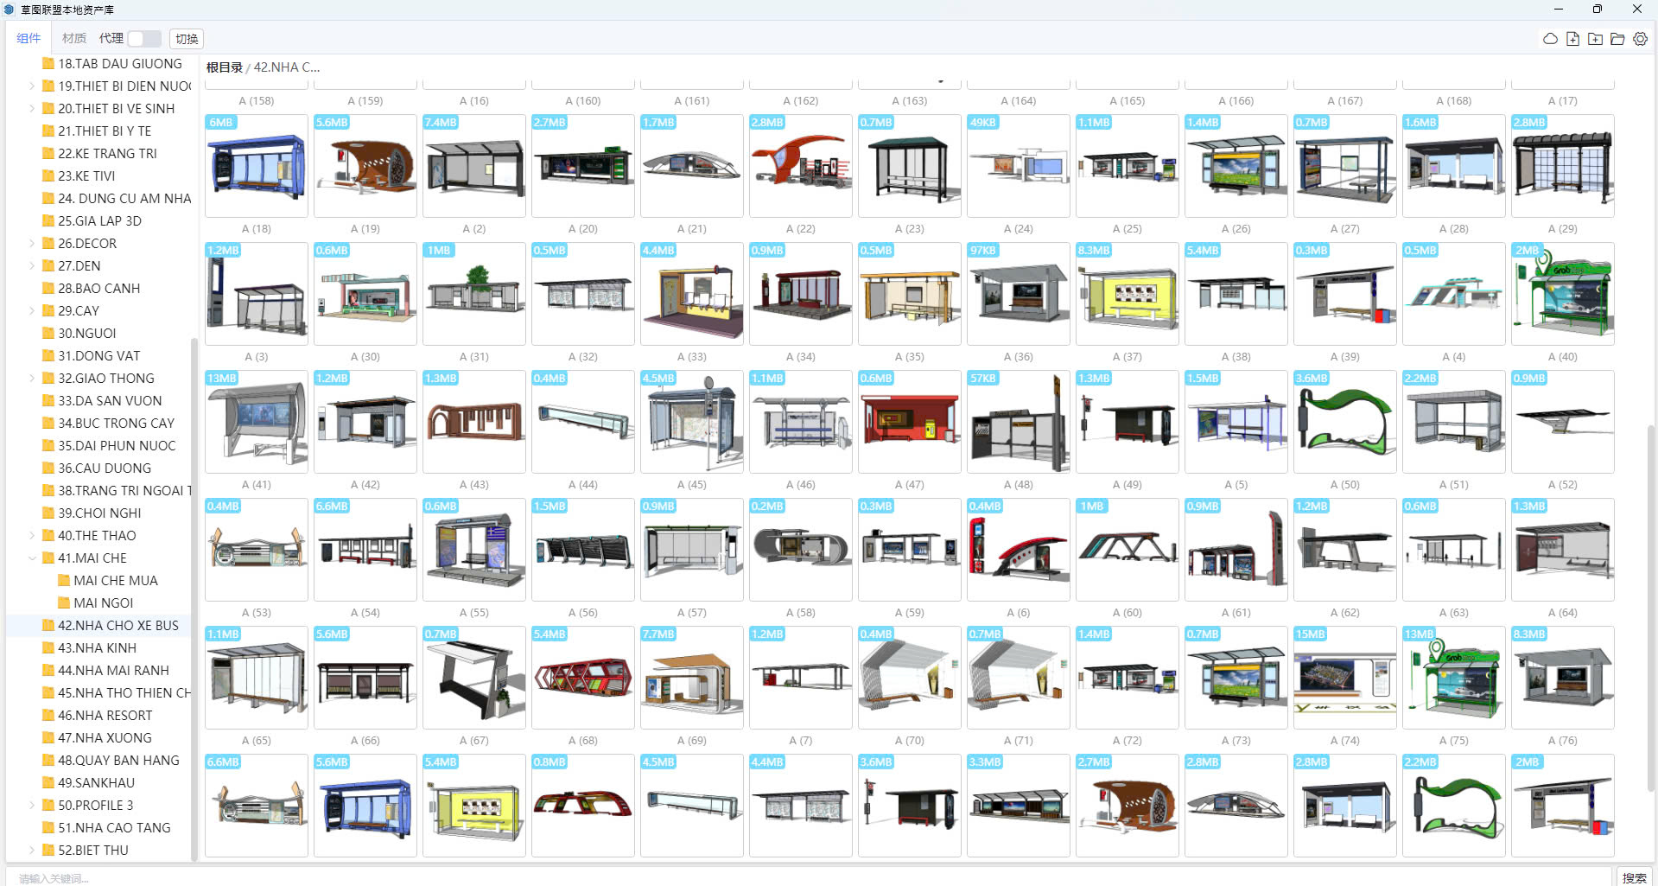Click the folder icon beside MAI NGOI
This screenshot has height=886, width=1658.
click(64, 603)
